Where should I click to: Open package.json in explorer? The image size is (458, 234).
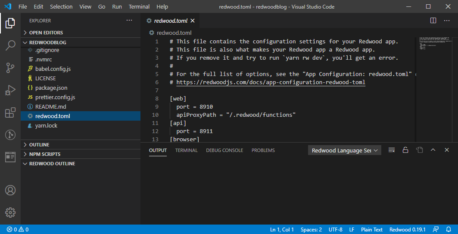click(81, 88)
